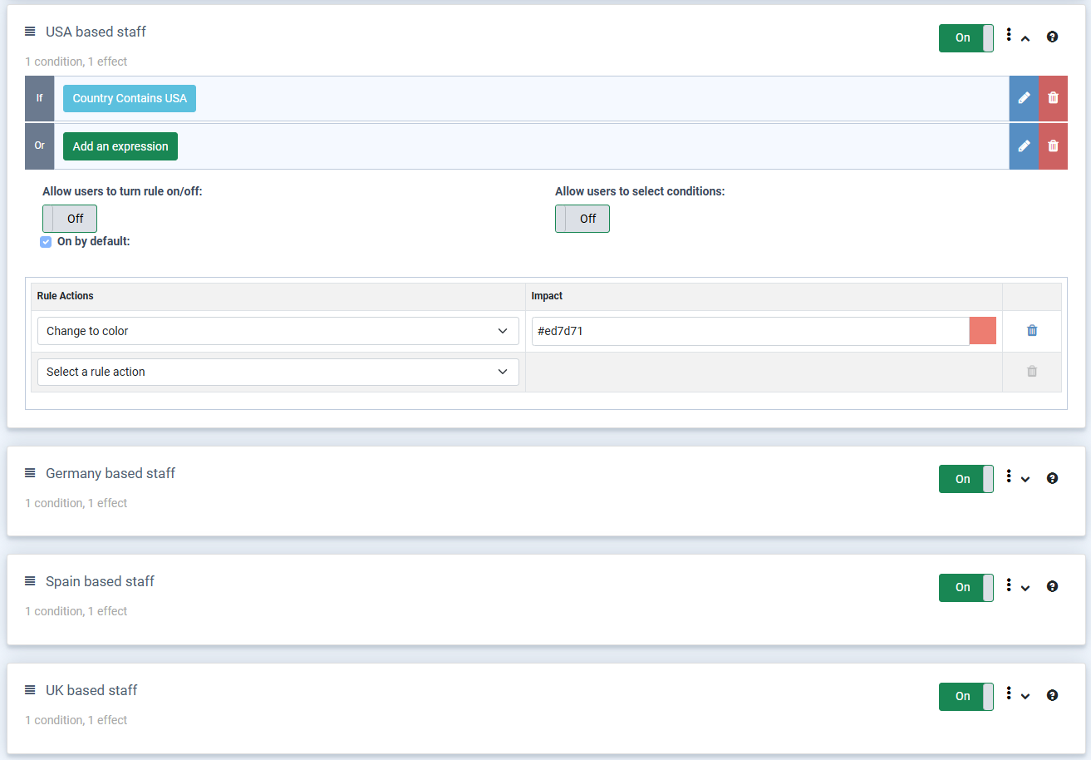
Task: Open the pencil editor for the Or row
Action: coord(1024,146)
